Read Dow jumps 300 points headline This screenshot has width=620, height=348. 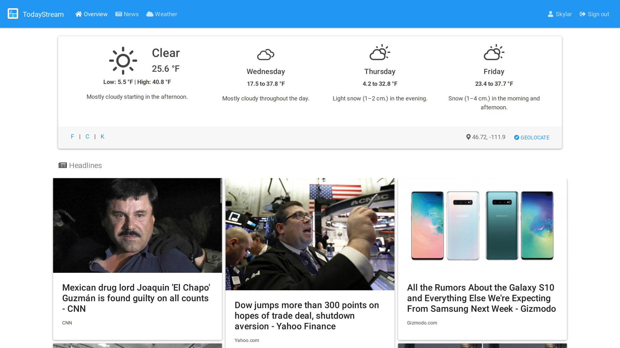point(307,316)
